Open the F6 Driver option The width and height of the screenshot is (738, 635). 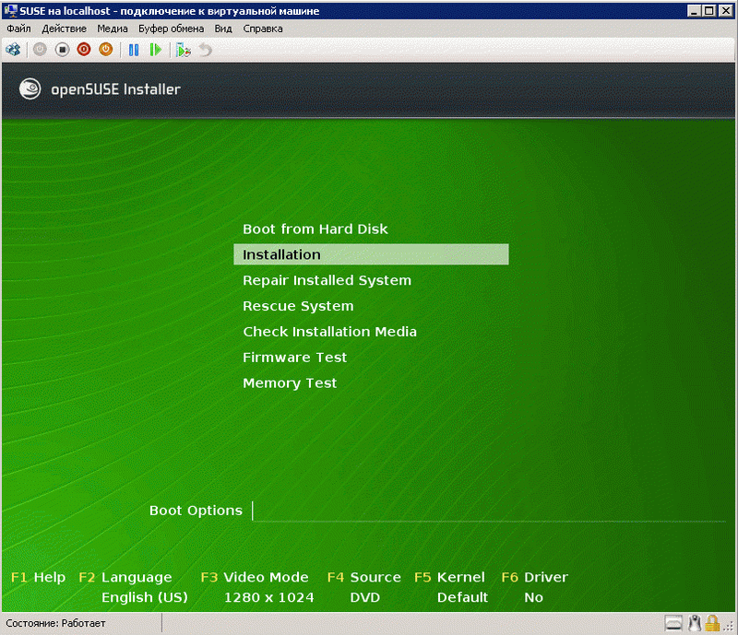click(x=535, y=577)
